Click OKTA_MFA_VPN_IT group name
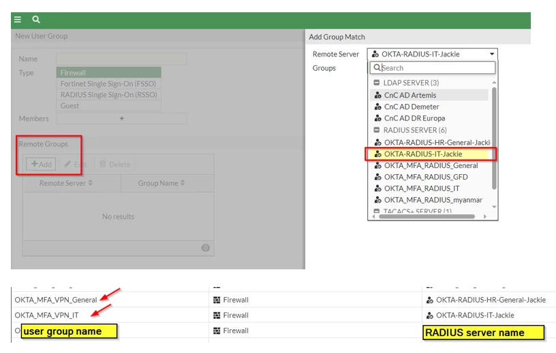Screen dimensions: 556x353 tap(46, 315)
